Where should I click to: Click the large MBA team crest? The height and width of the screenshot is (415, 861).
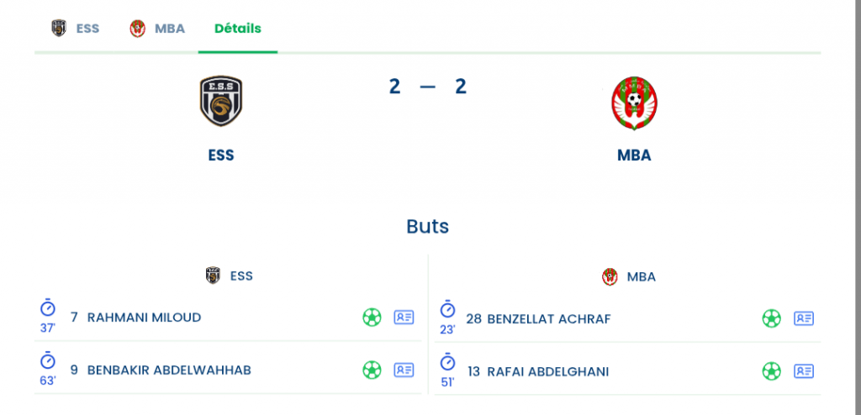click(634, 102)
